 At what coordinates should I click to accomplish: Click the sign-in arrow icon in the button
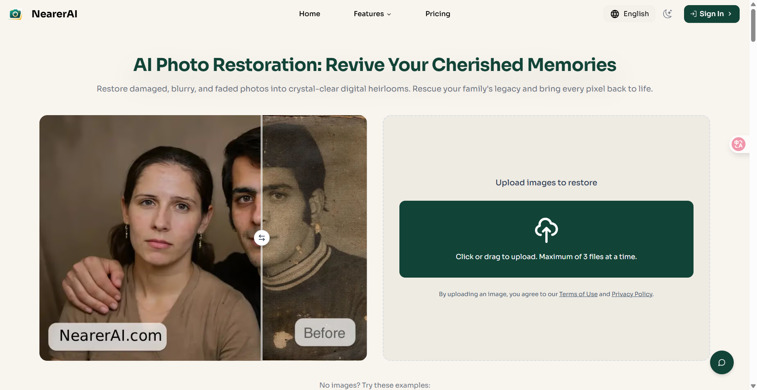[694, 14]
